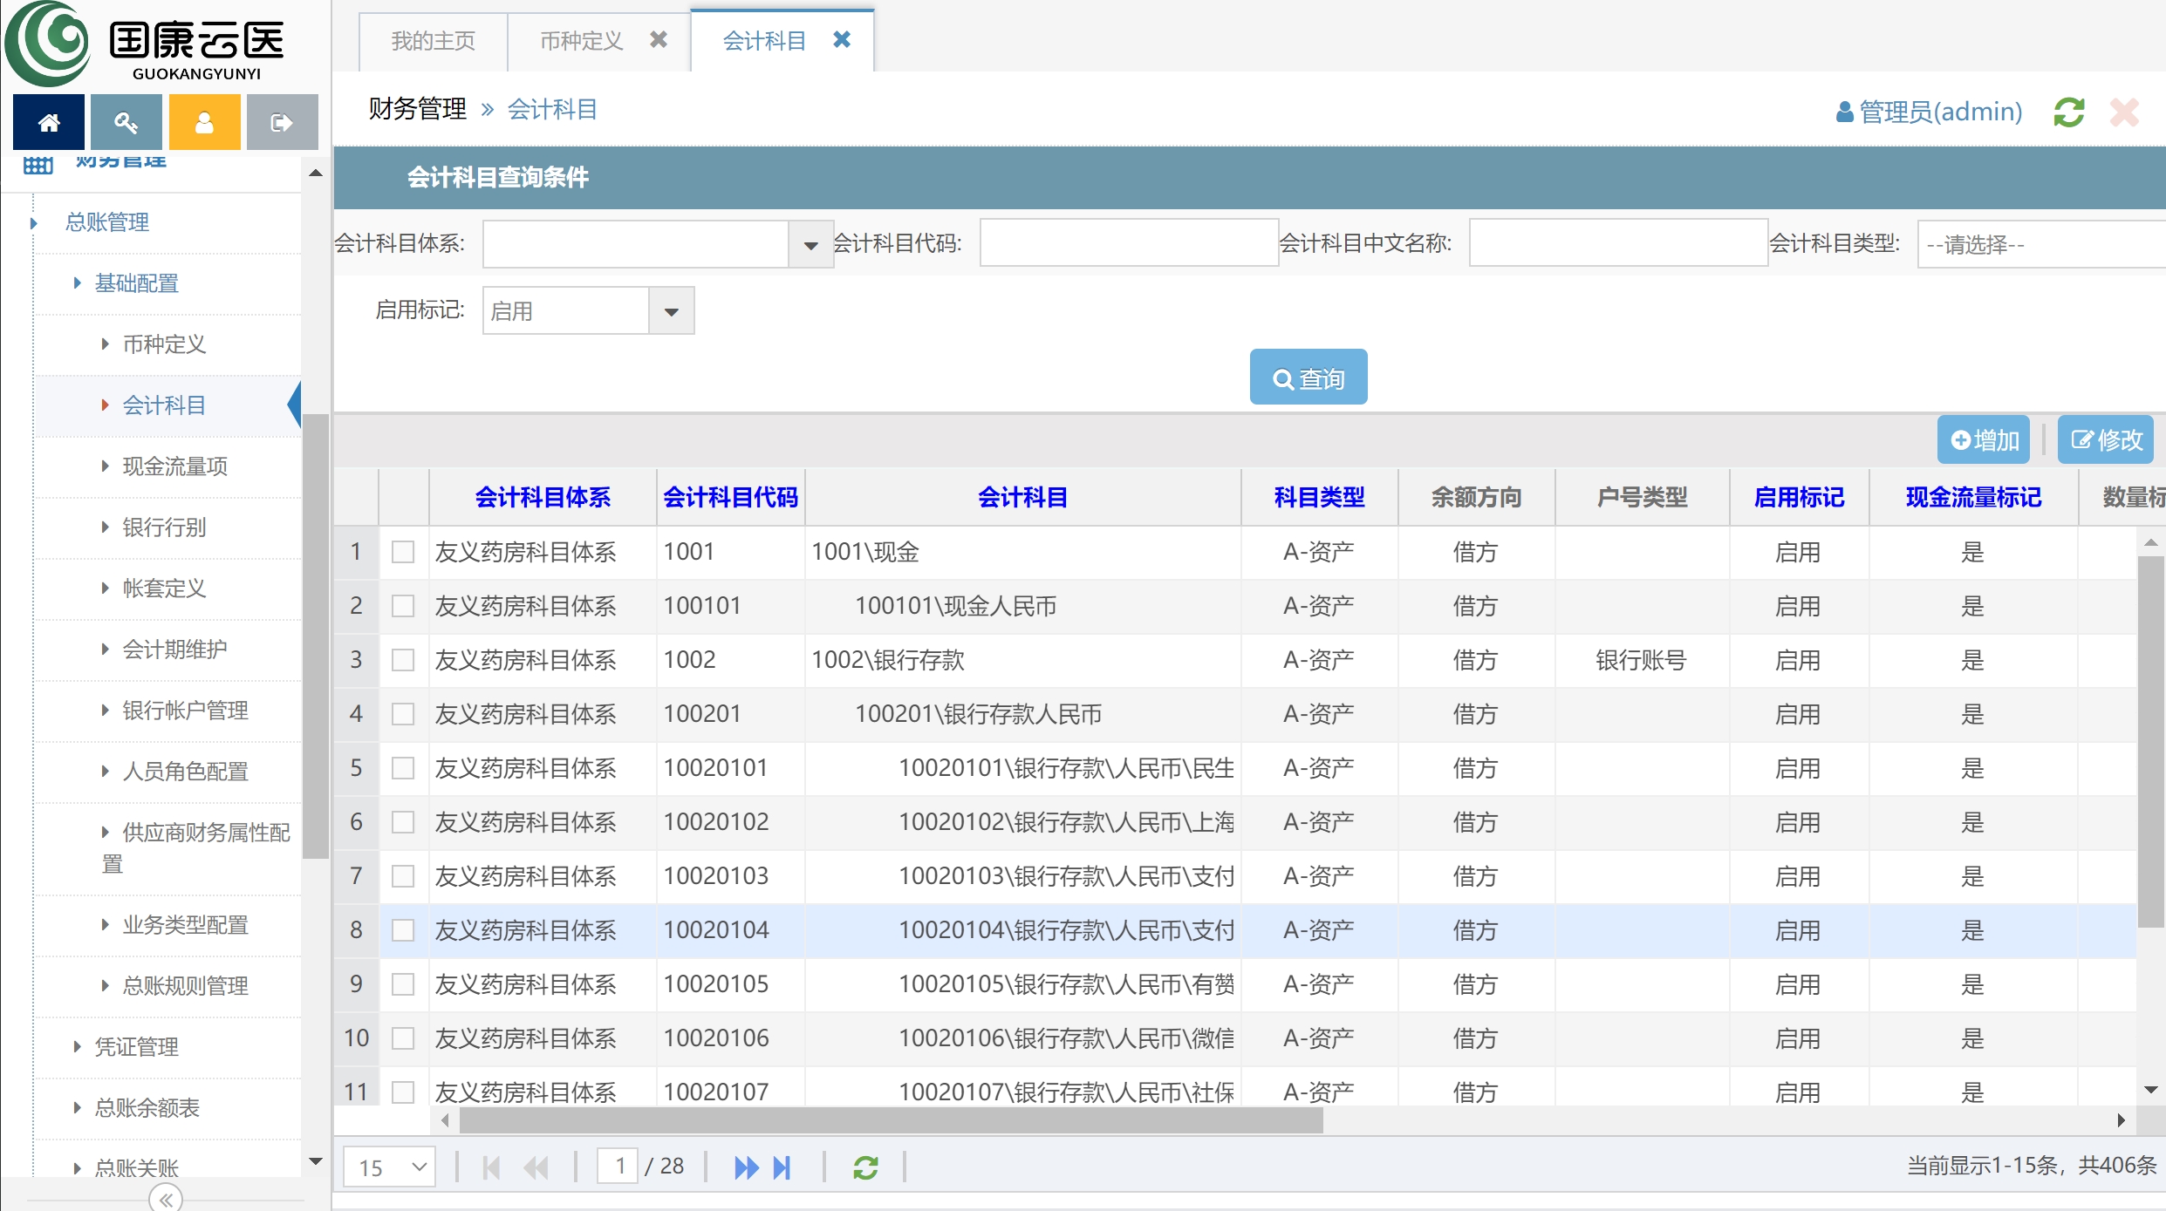Viewport: 2166px width, 1211px height.
Task: Collapse the sidebar with double-chevron icon
Action: (166, 1200)
